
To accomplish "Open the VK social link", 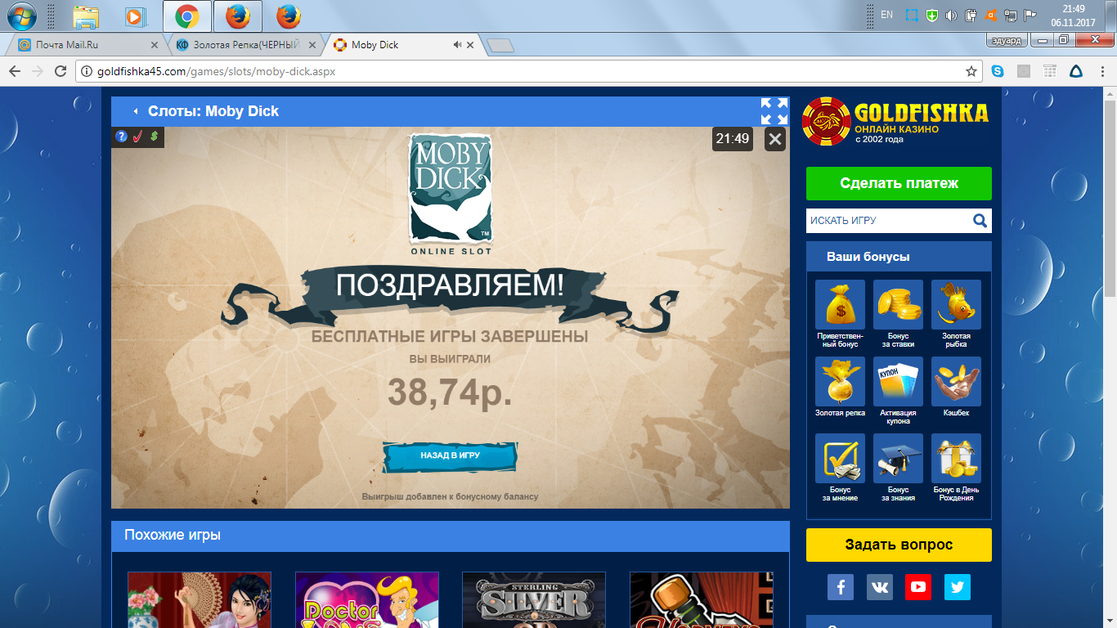I will tap(880, 587).
